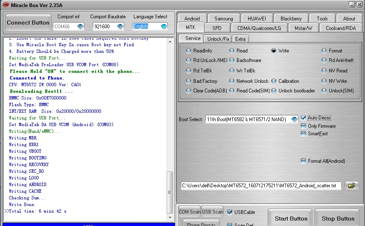Select the Write radio button
This screenshot has width=365, height=226.
pyautogui.click(x=274, y=50)
